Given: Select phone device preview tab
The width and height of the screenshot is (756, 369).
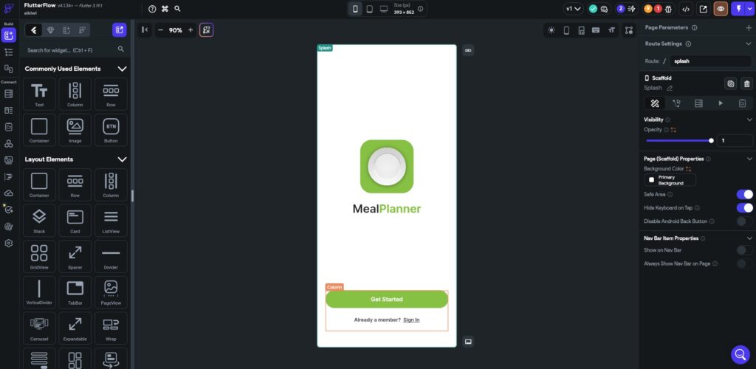Looking at the screenshot, I should 355,9.
